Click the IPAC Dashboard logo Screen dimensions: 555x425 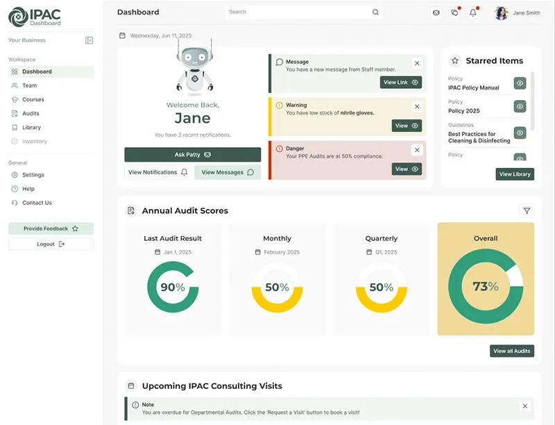click(35, 17)
